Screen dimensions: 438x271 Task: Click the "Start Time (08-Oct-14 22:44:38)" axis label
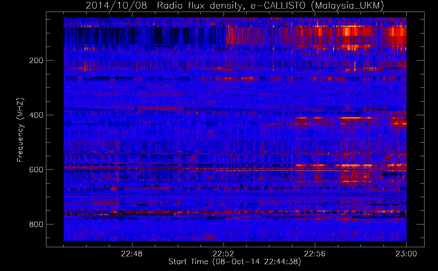[235, 262]
